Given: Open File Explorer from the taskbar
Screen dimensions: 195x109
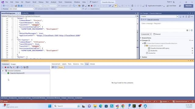Looking at the screenshot, I should pos(95,106).
